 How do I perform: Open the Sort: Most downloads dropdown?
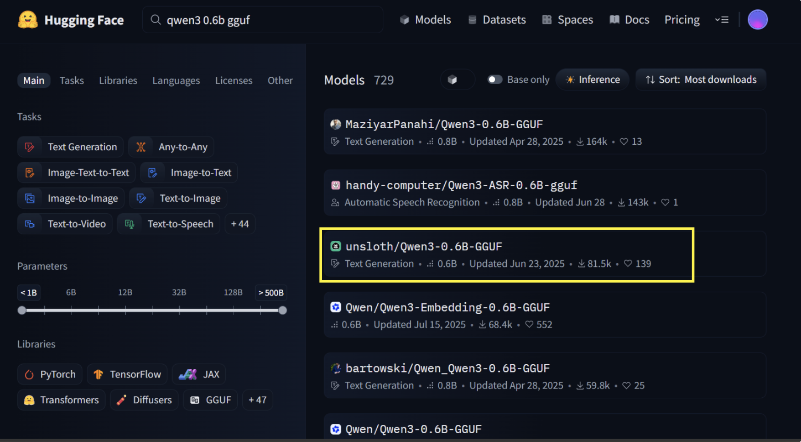coord(701,80)
